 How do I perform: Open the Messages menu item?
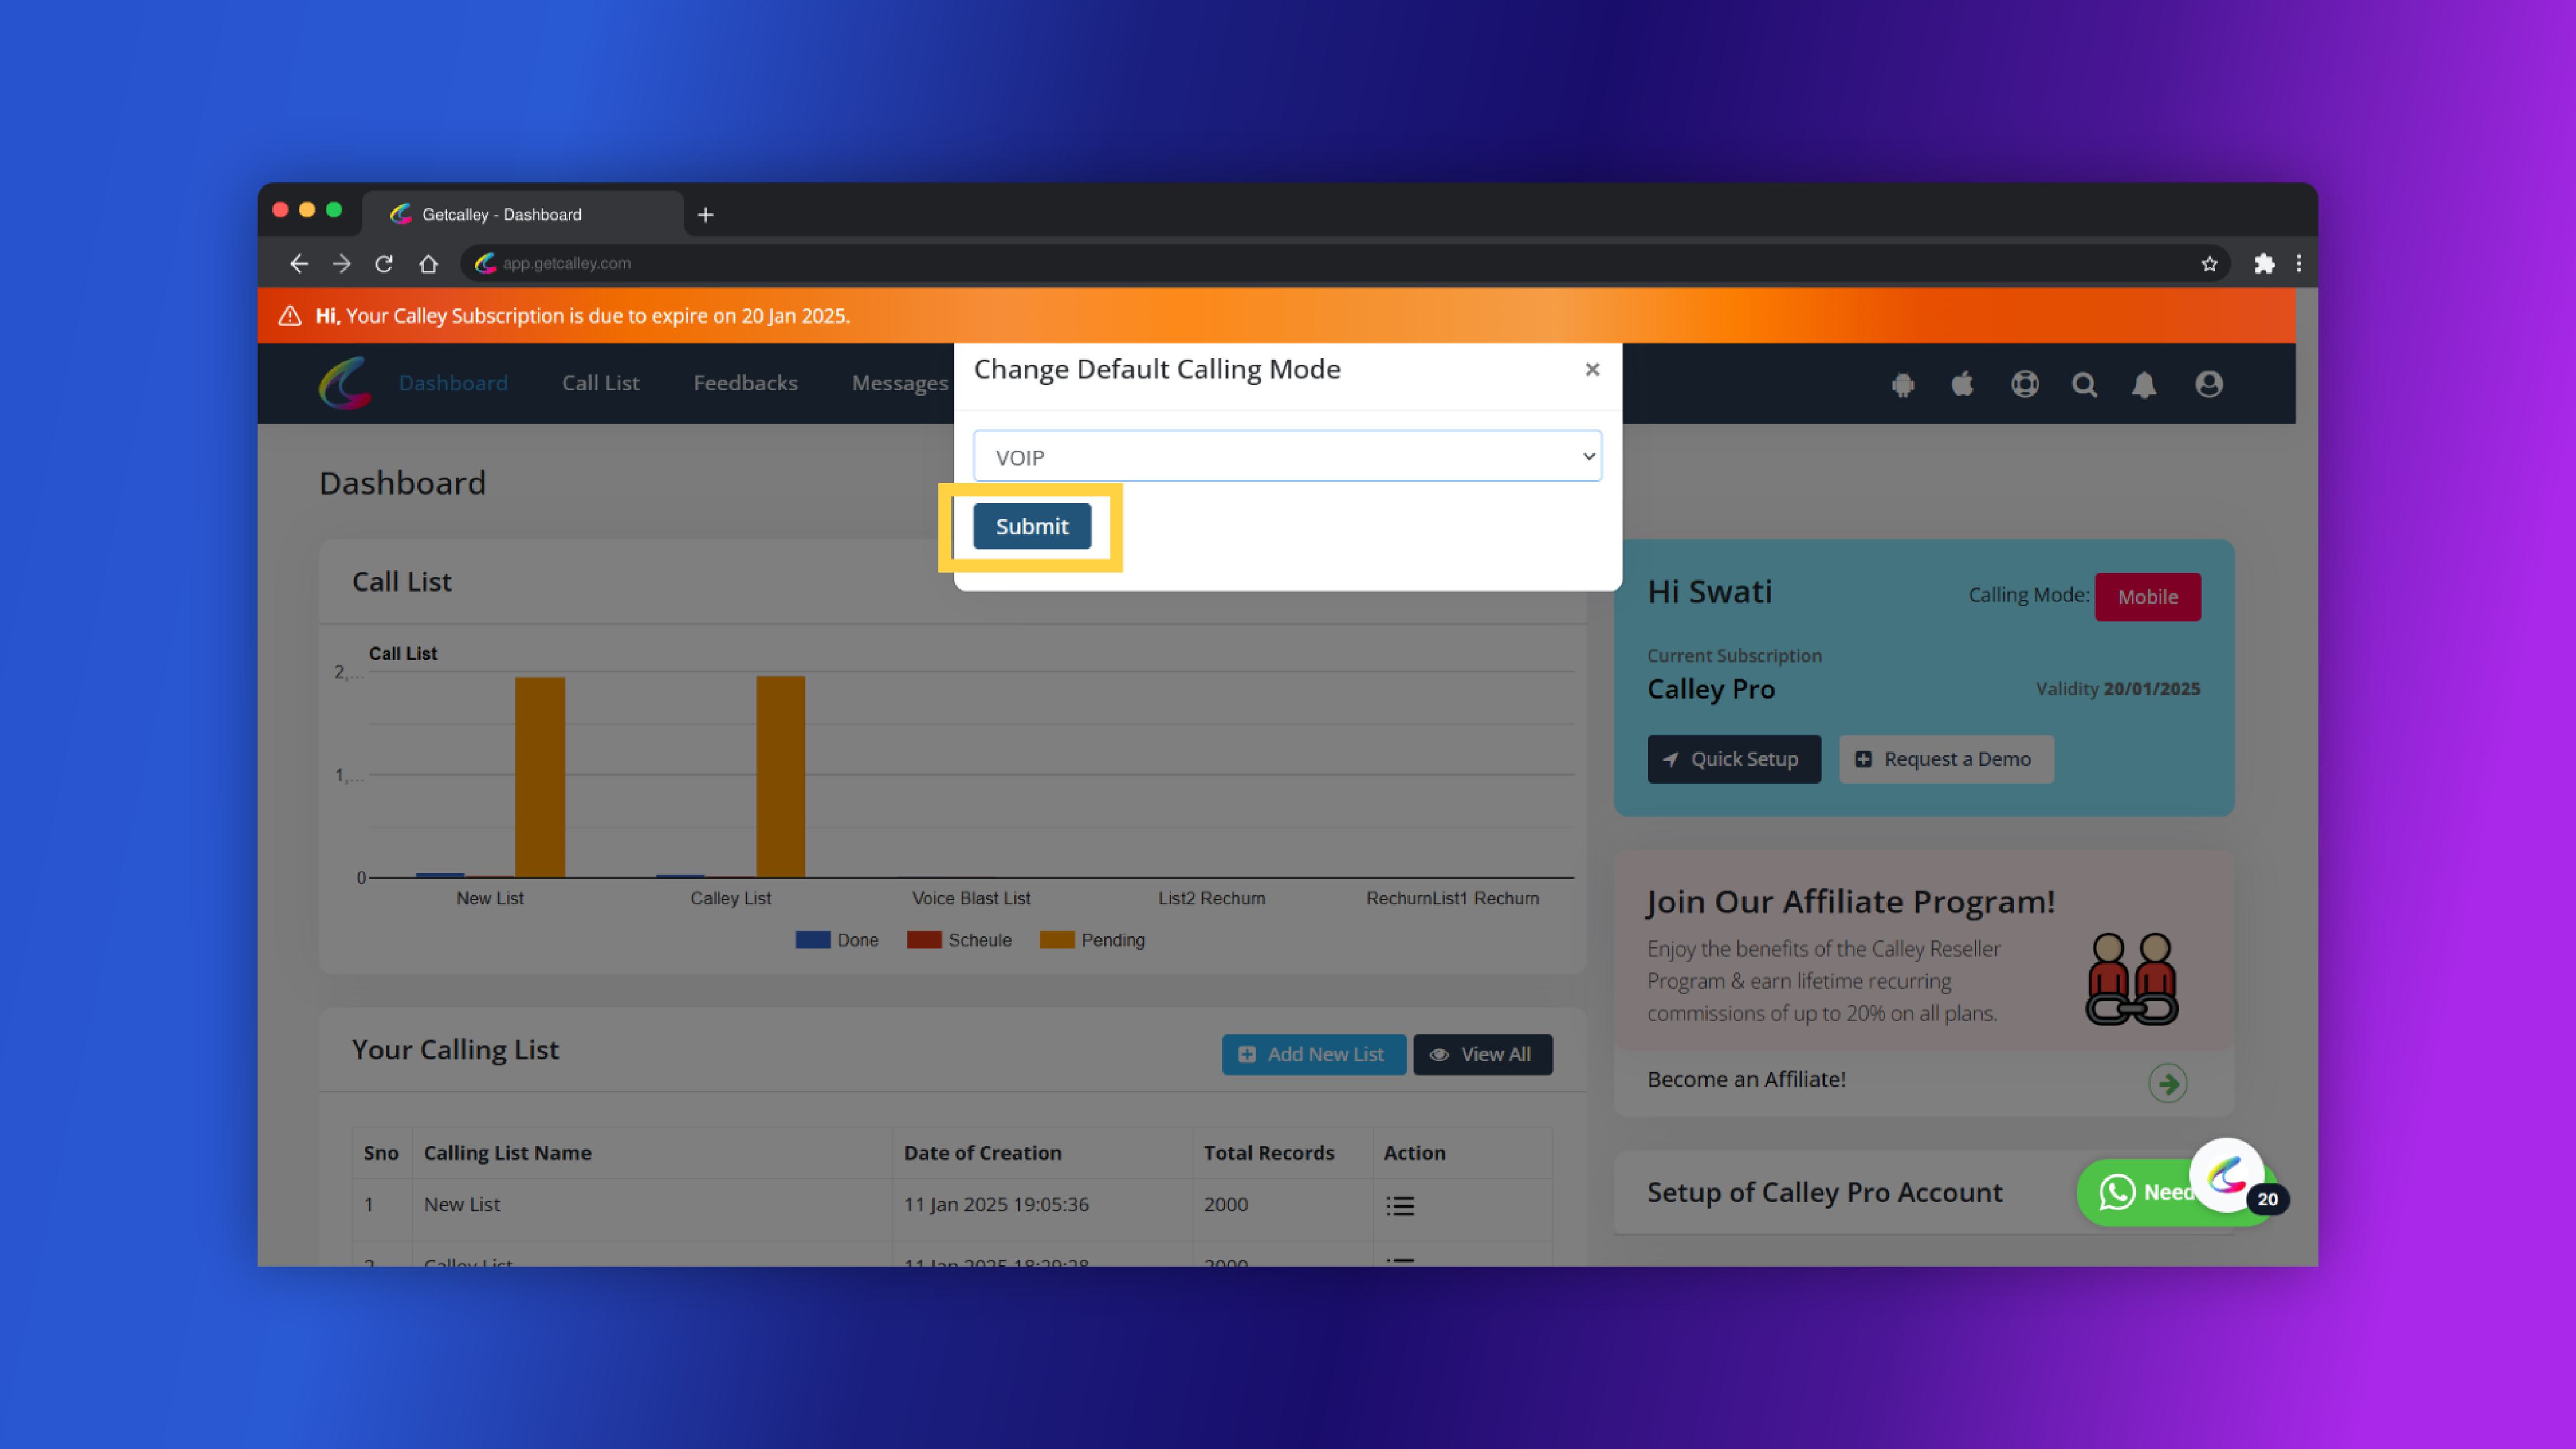(x=900, y=383)
